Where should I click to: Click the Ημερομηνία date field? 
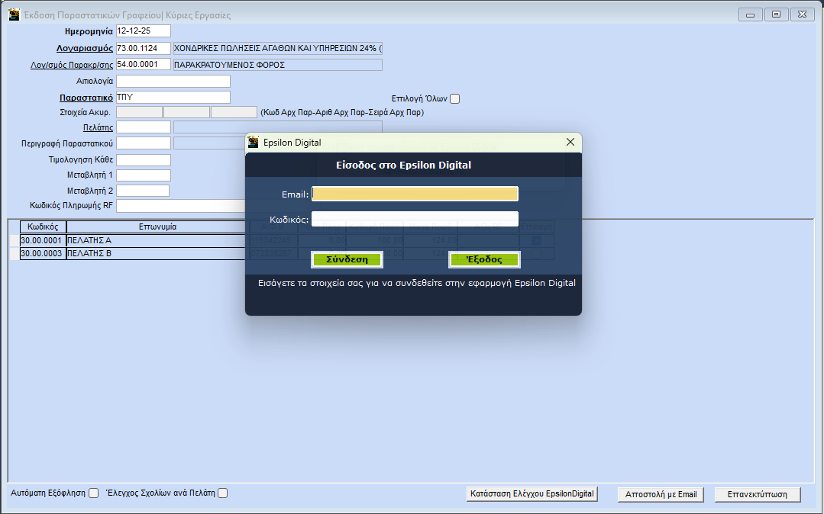(143, 31)
